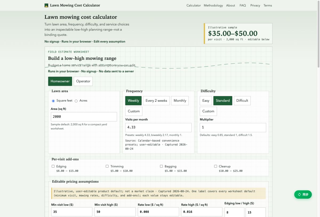Switch to the Homeowner mode
The height and width of the screenshot is (217, 320).
[60, 81]
